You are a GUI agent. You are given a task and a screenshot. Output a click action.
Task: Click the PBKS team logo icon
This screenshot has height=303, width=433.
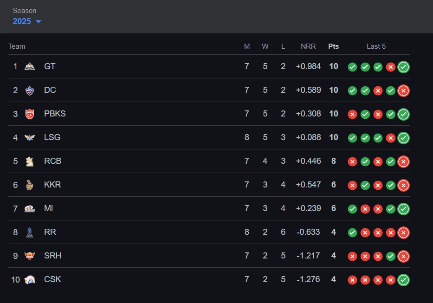pos(30,114)
